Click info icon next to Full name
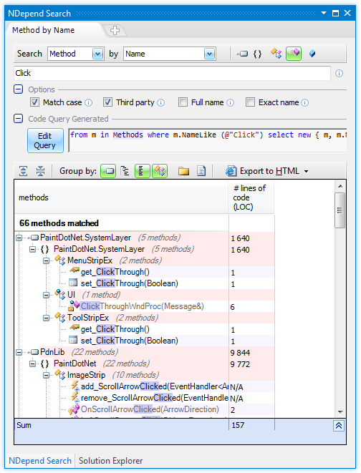Viewport: 361px width, 473px height. pos(231,102)
